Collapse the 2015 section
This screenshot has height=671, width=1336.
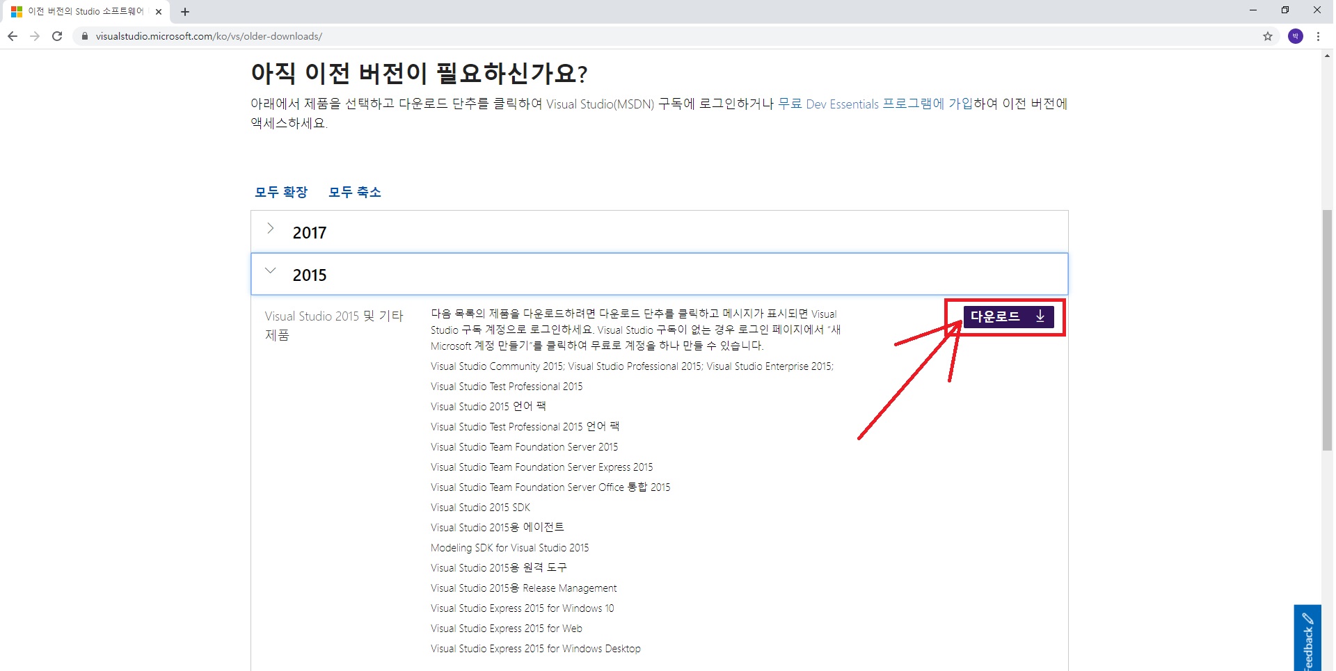pyautogui.click(x=660, y=275)
